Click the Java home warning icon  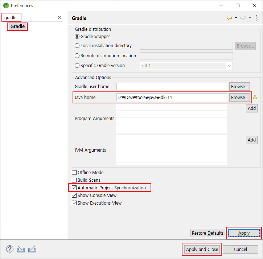pyautogui.click(x=255, y=97)
